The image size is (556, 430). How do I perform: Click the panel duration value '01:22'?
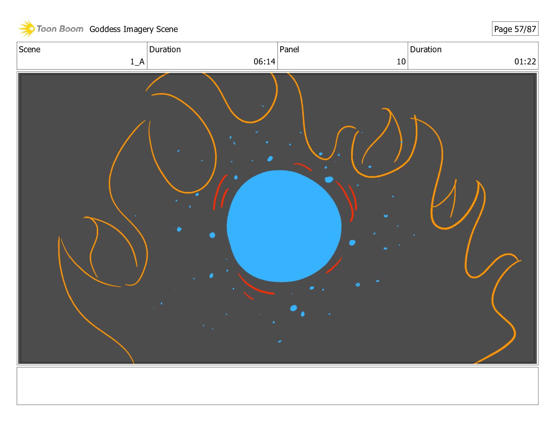tap(525, 62)
